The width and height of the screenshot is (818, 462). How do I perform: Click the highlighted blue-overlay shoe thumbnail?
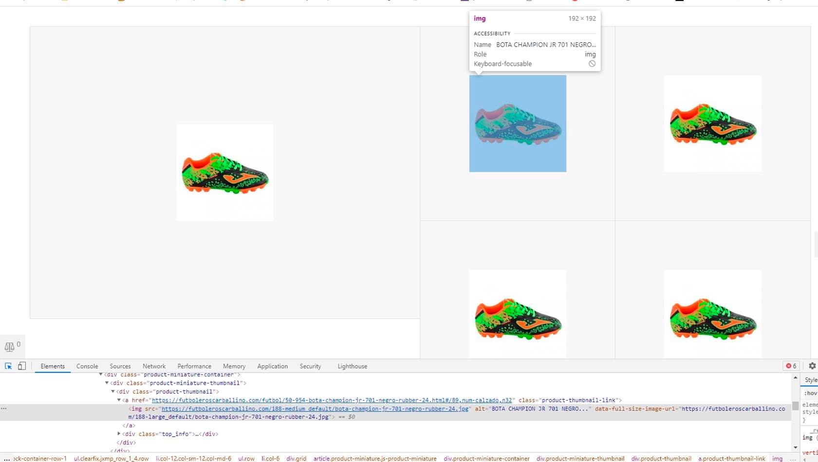(518, 124)
